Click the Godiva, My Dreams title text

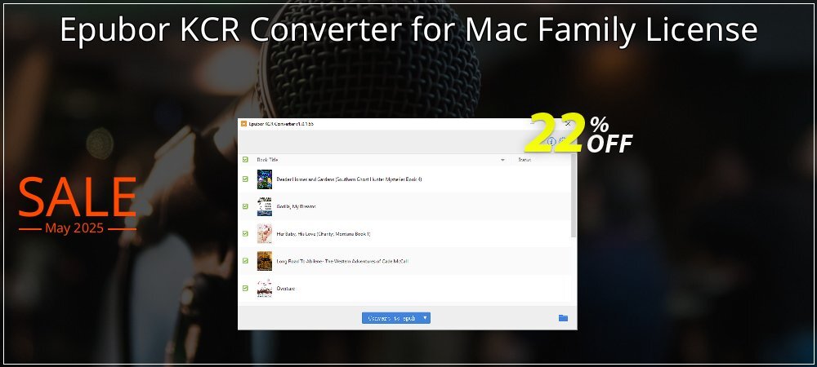(x=296, y=207)
